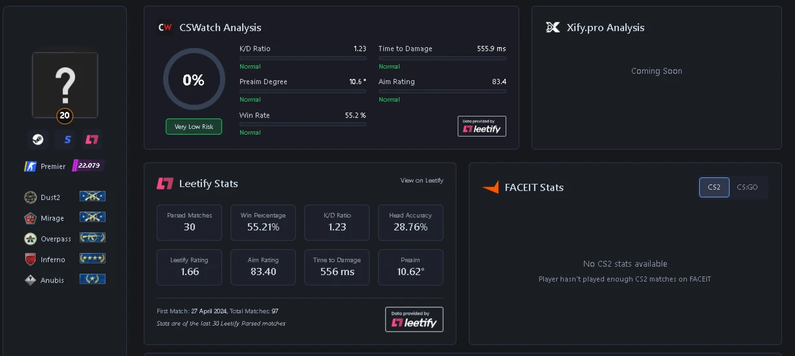
Task: Open the CSStats 'S' profile icon
Action: [65, 139]
